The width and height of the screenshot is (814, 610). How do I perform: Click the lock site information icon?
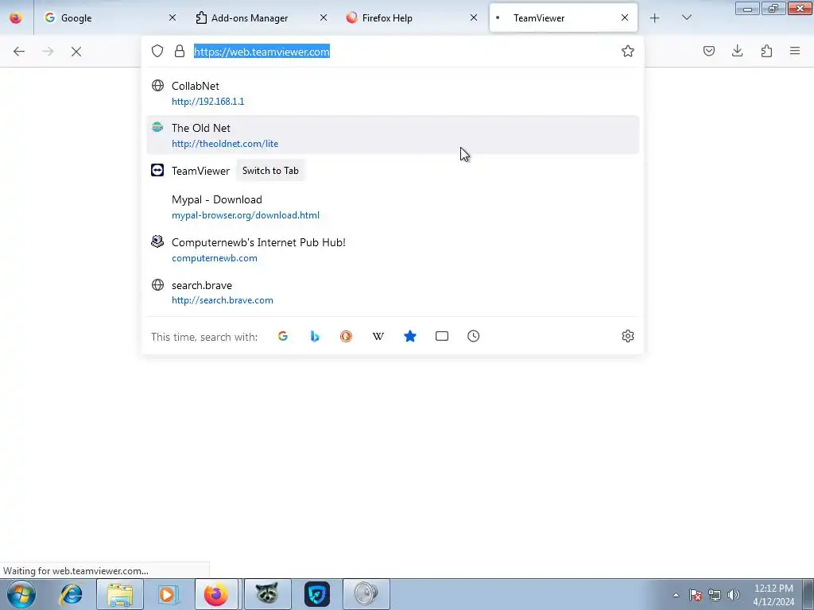point(180,51)
